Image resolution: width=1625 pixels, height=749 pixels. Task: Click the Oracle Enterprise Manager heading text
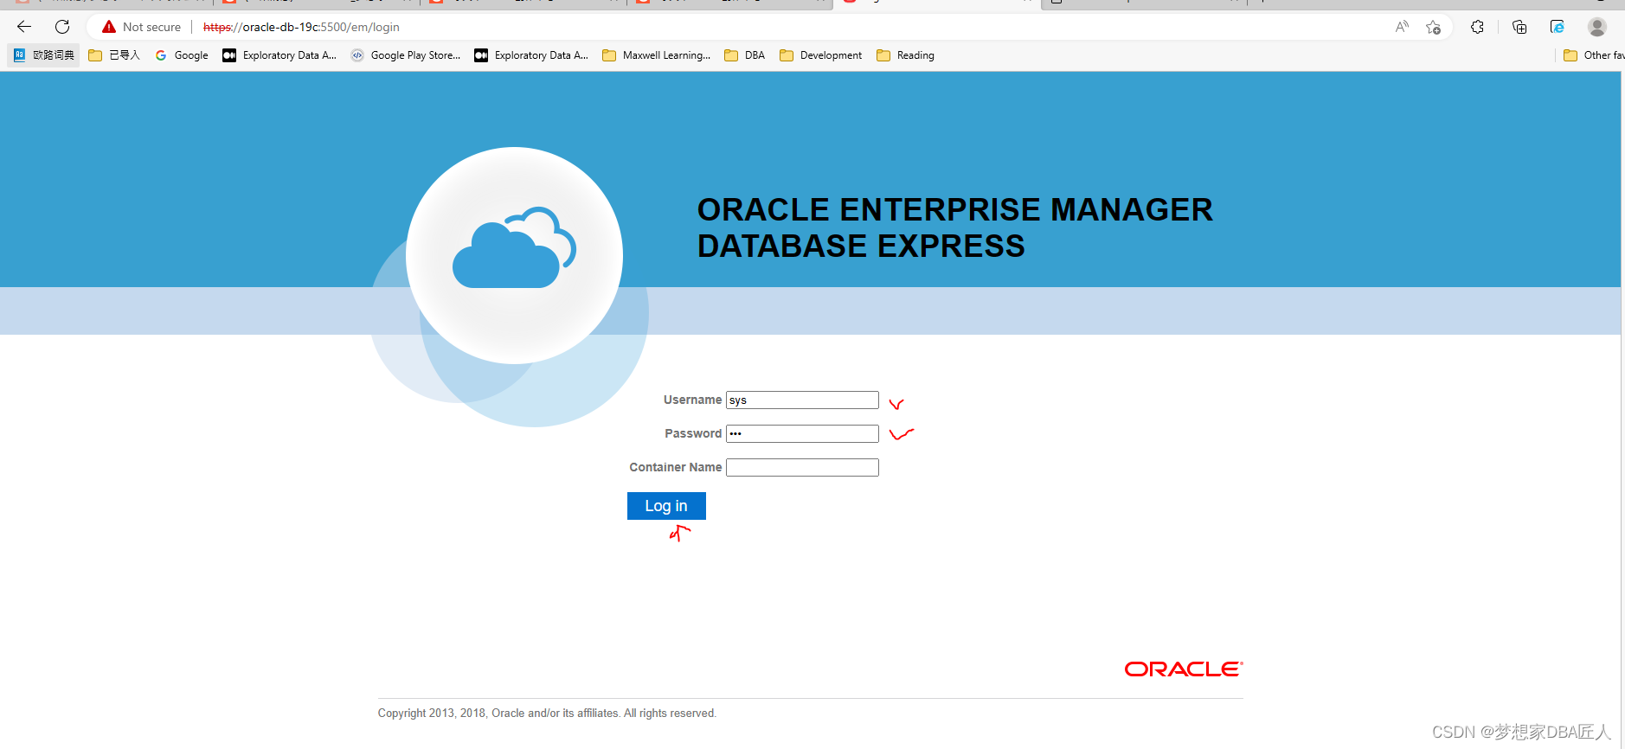(x=955, y=228)
